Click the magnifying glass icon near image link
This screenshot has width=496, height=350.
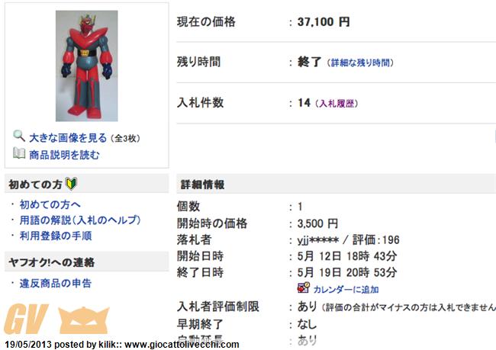(19, 136)
